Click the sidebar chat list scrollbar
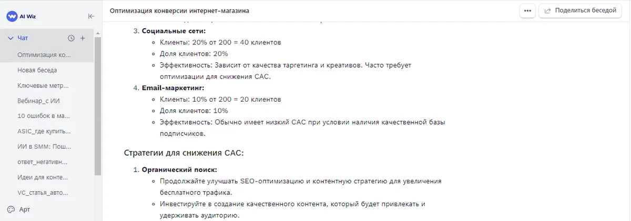 coord(97,105)
